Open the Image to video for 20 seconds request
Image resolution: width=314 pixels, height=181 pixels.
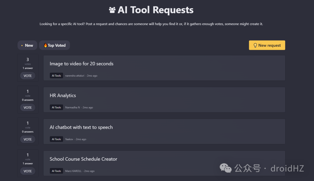(x=81, y=64)
